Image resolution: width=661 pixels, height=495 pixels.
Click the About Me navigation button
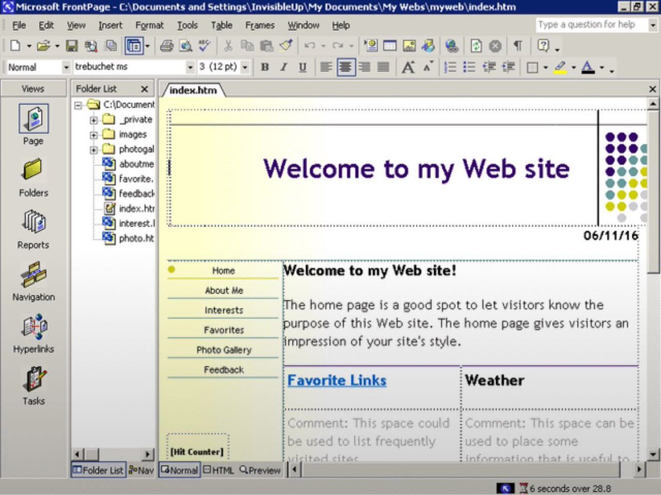click(x=224, y=291)
